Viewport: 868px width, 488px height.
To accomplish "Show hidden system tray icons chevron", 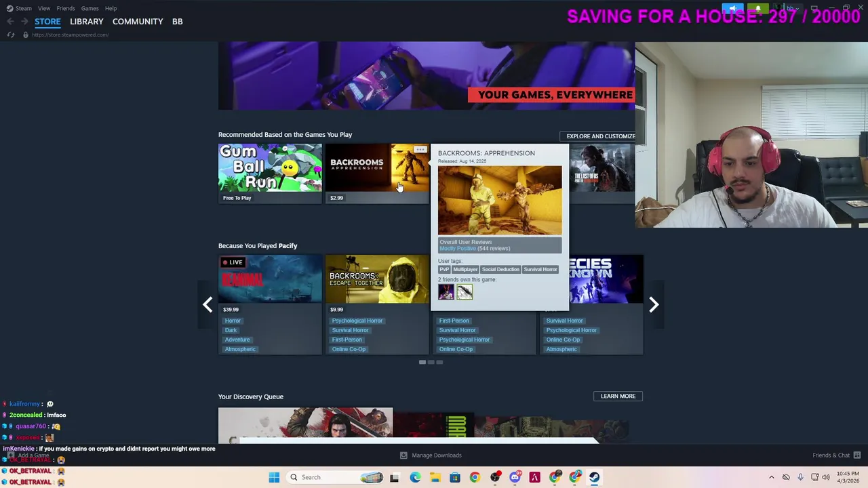I will 771,477.
